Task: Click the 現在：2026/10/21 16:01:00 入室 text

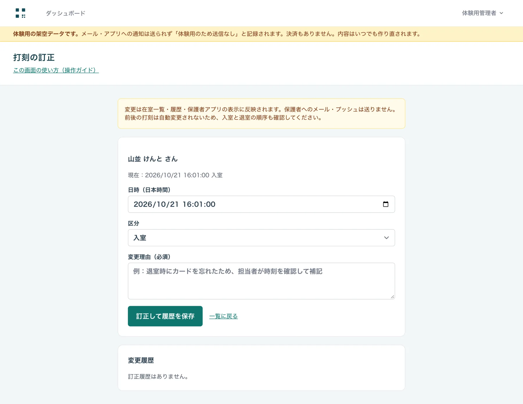Action: (x=175, y=175)
